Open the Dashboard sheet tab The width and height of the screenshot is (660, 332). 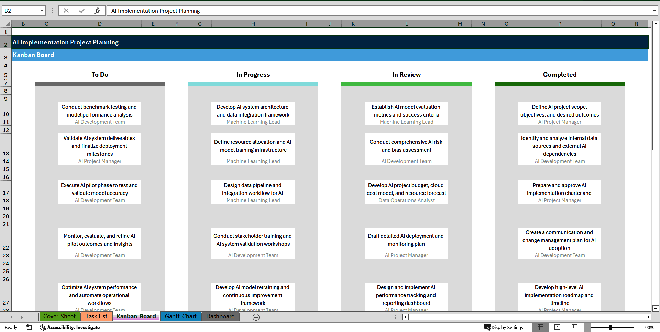(220, 317)
